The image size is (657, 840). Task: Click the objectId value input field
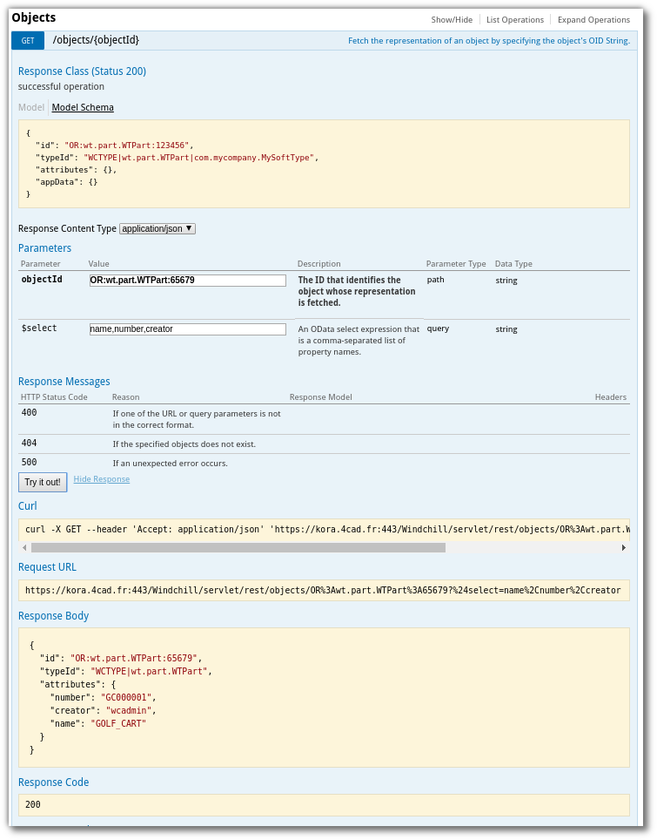click(x=188, y=281)
